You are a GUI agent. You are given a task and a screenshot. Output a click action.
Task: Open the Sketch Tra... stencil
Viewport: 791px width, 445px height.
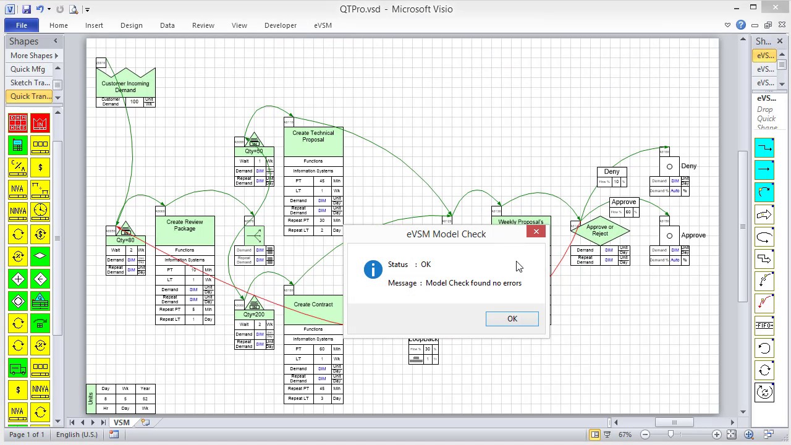(x=30, y=83)
